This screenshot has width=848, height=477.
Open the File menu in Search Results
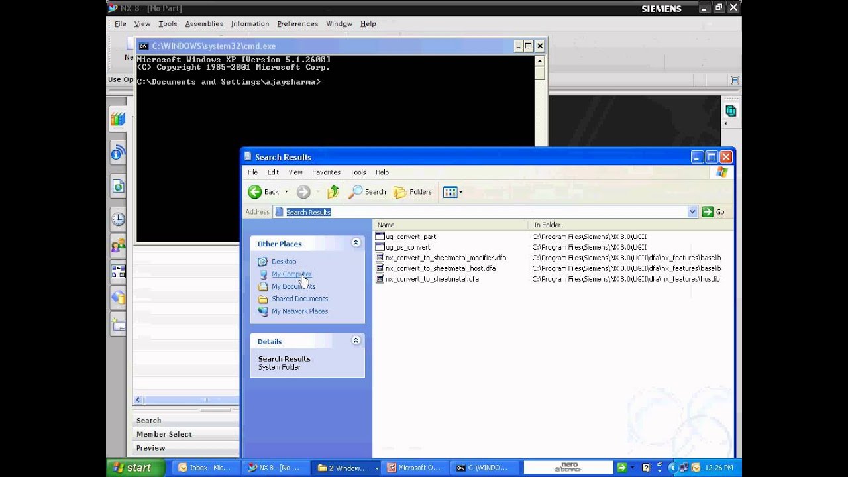[x=253, y=172]
